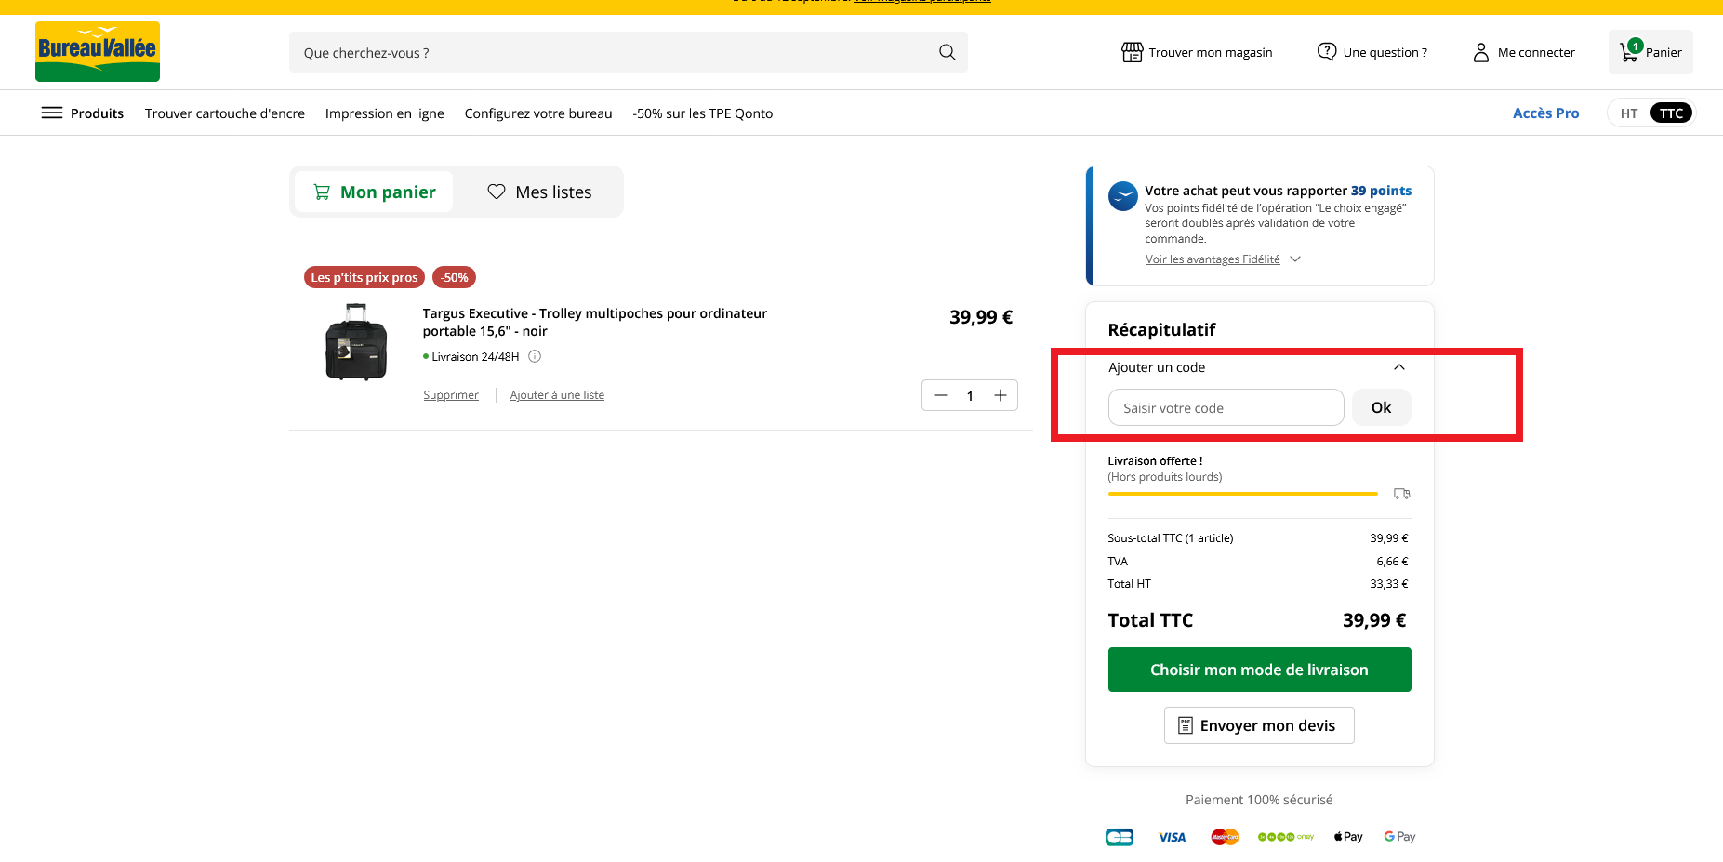Expand Voir les avantages Fidélité
Image resolution: width=1723 pixels, height=862 pixels.
pyautogui.click(x=1223, y=259)
